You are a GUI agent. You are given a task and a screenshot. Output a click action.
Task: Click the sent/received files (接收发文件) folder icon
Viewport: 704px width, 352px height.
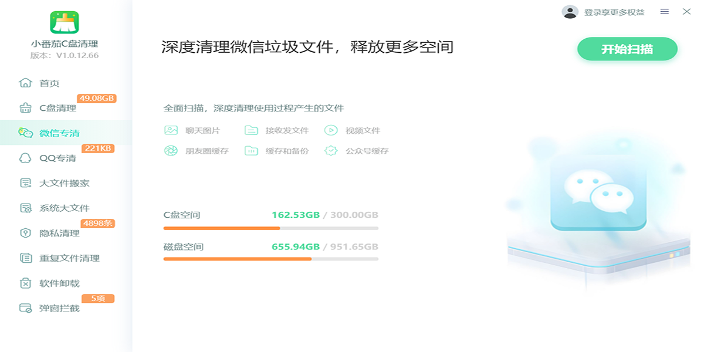tap(251, 130)
